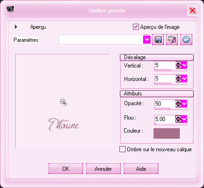
Task: Click the randomize parameters dice icon
Action: point(172,40)
